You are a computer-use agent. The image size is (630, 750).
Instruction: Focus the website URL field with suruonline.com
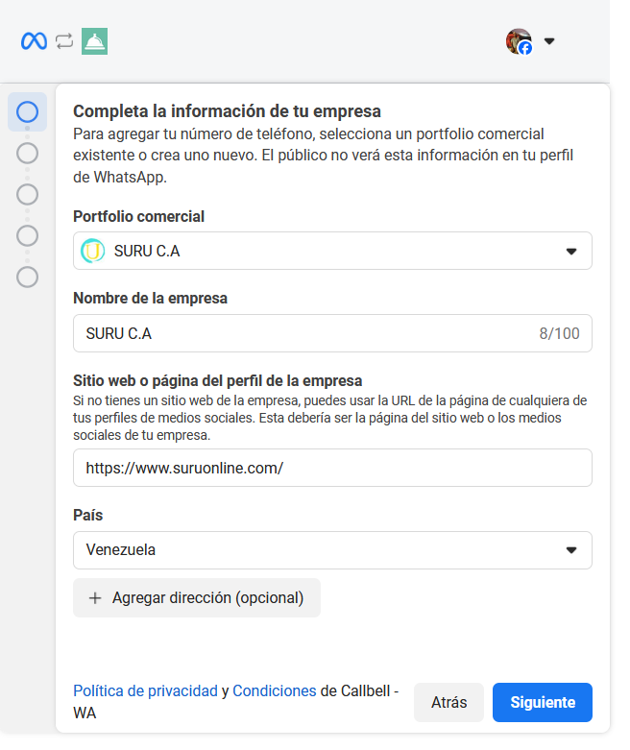point(332,468)
